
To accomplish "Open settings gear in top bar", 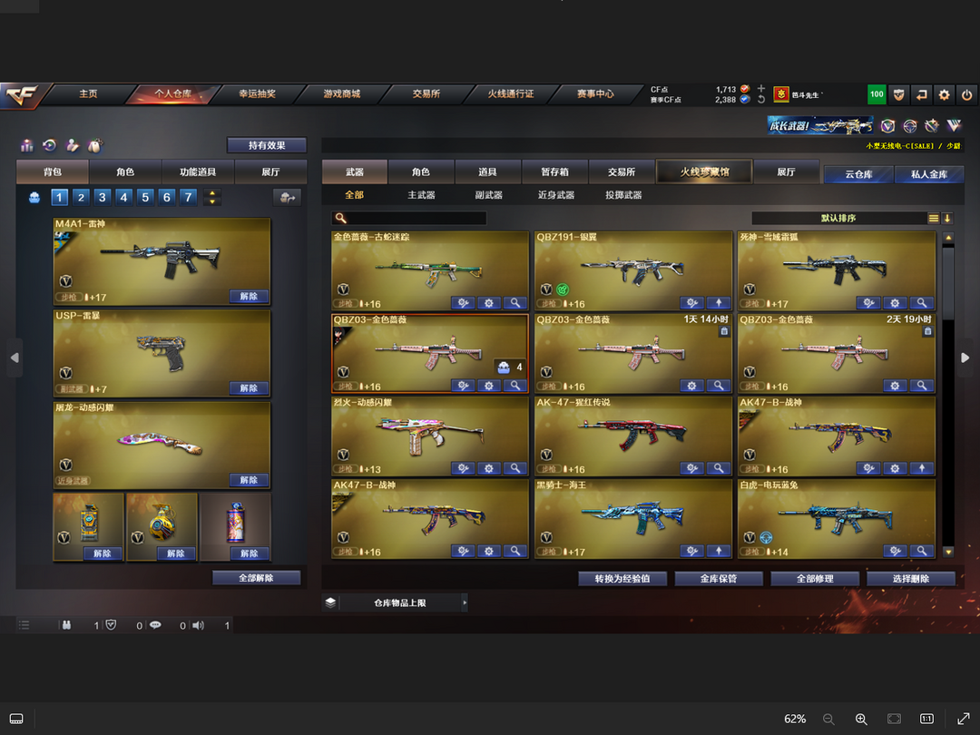I will pyautogui.click(x=944, y=94).
